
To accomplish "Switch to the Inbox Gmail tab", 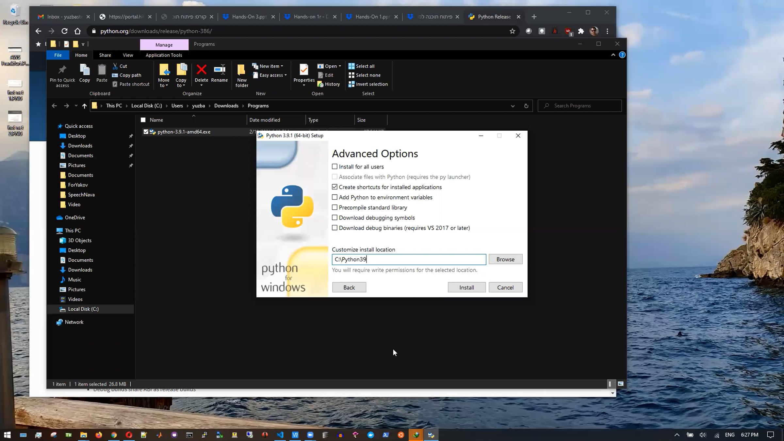I will [x=64, y=17].
